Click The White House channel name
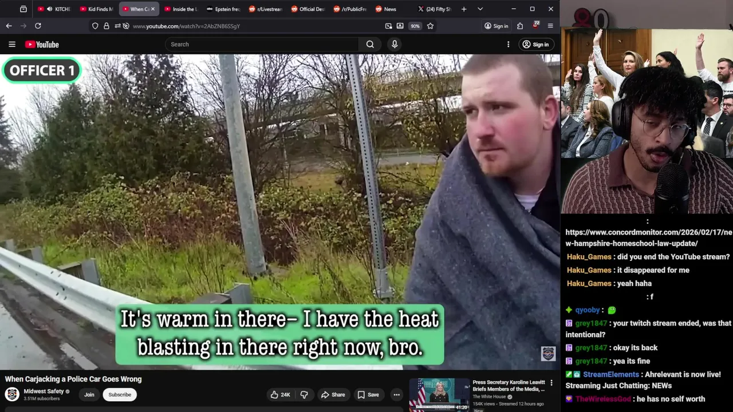Image resolution: width=733 pixels, height=412 pixels. pyautogui.click(x=489, y=397)
